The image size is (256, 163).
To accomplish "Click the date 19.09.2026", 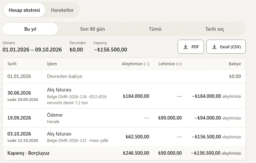I will tap(19, 118).
